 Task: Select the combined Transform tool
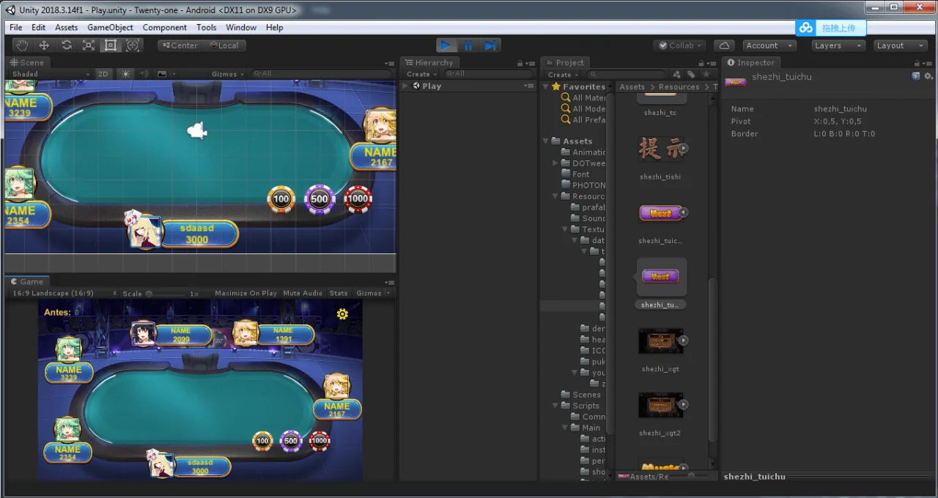(133, 45)
